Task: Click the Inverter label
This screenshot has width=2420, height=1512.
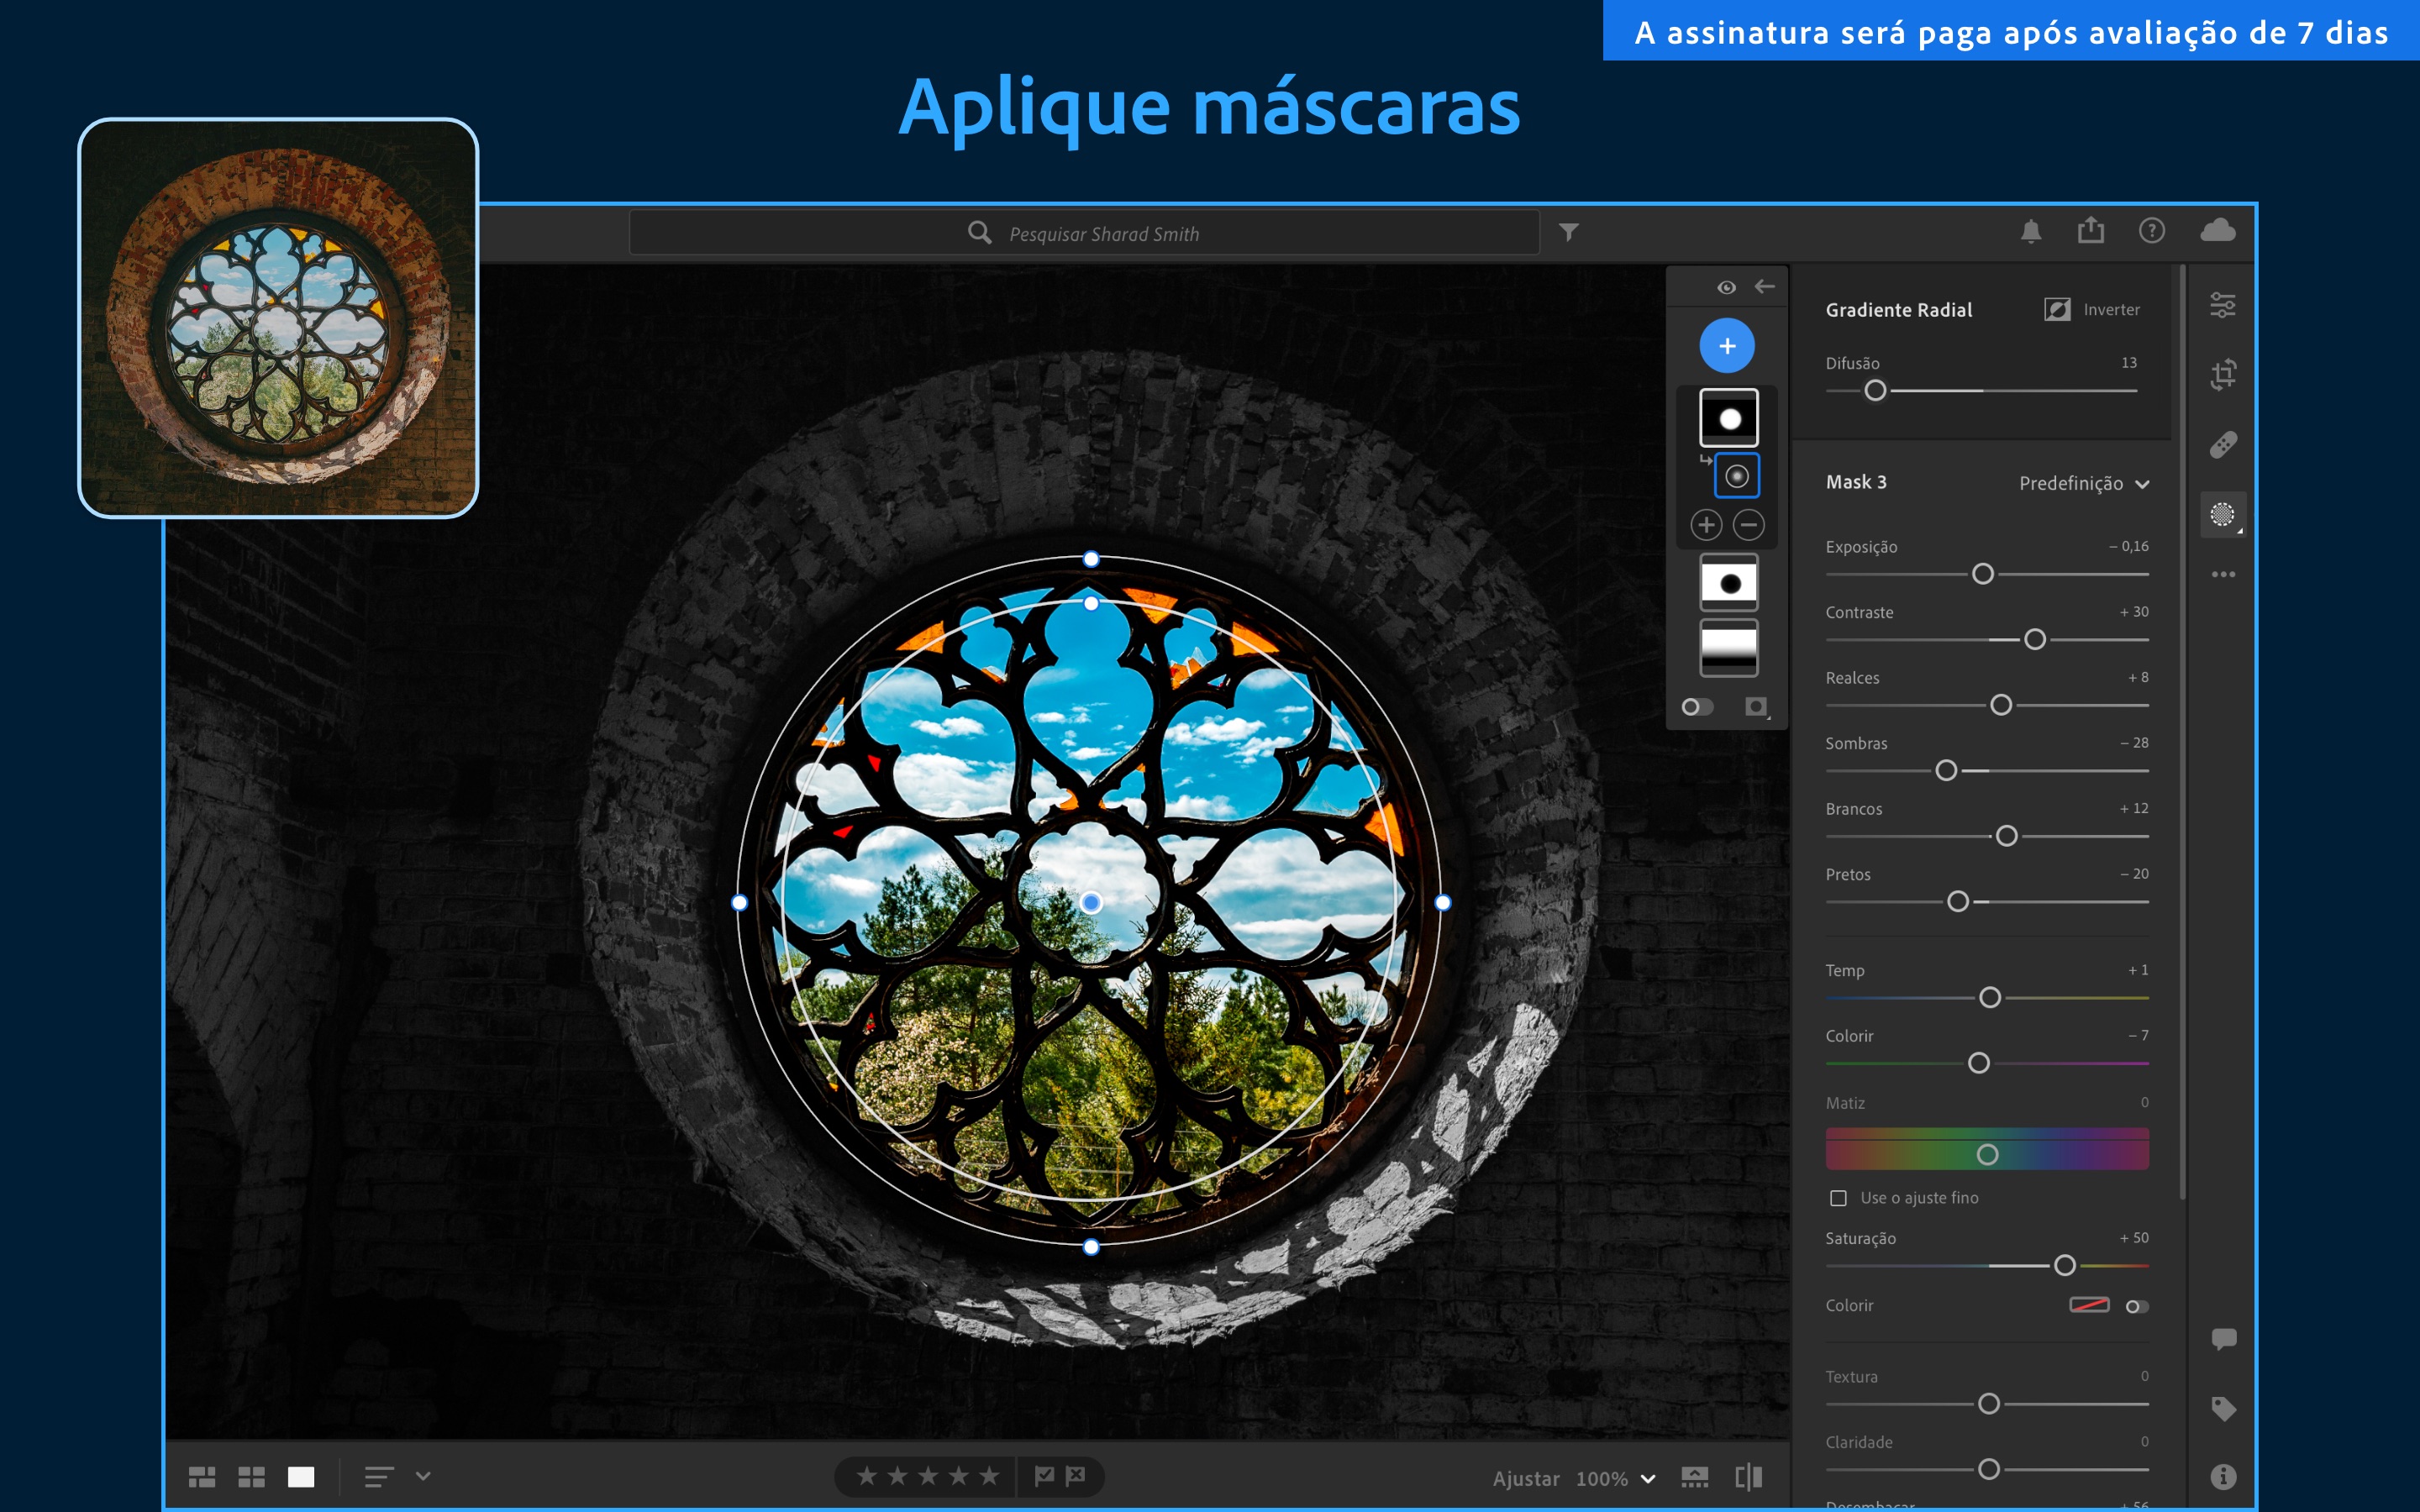Action: [2111, 310]
